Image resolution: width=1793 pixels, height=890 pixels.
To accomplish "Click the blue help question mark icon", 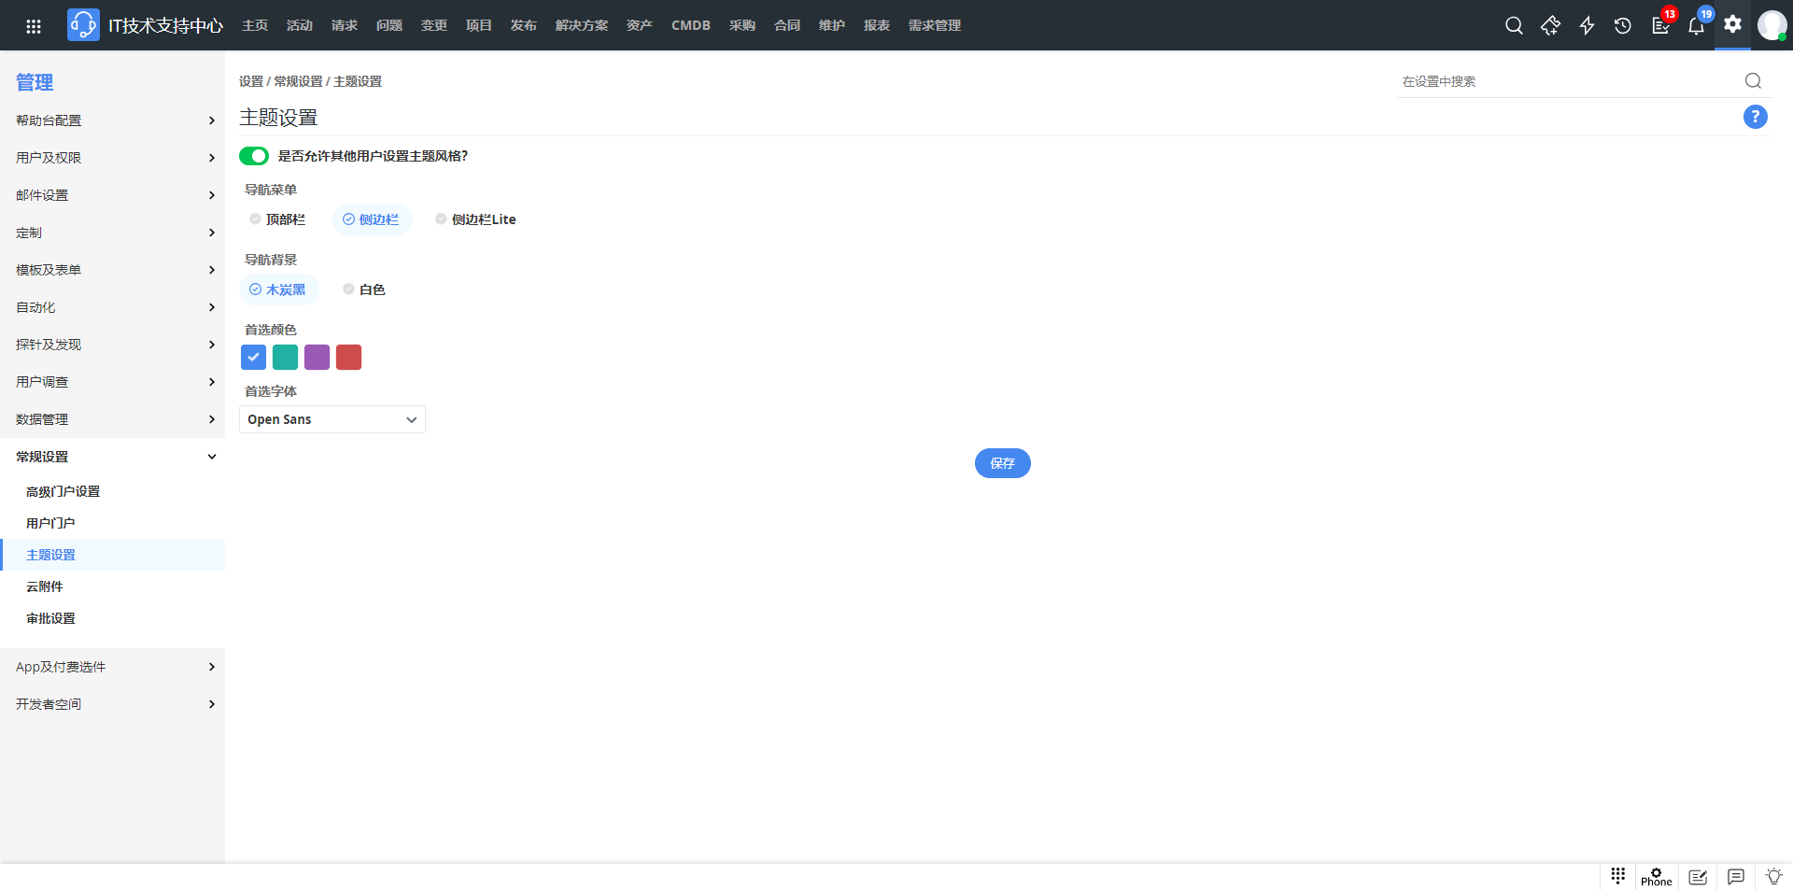I will click(x=1755, y=117).
